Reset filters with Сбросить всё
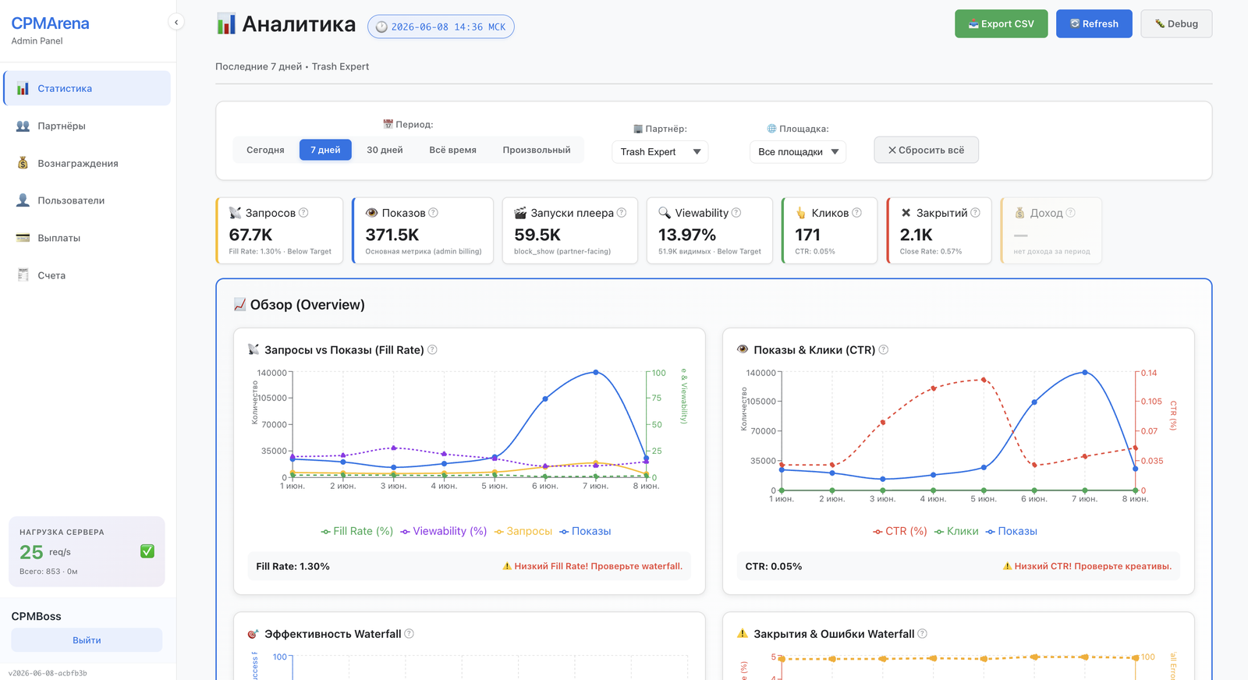 pos(926,150)
